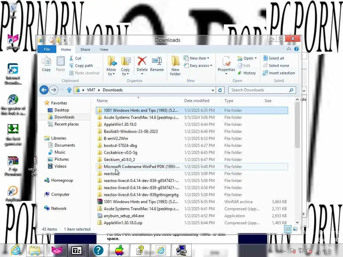Click Select none in the ribbon
This screenshot has height=257, width=343.
point(276,66)
